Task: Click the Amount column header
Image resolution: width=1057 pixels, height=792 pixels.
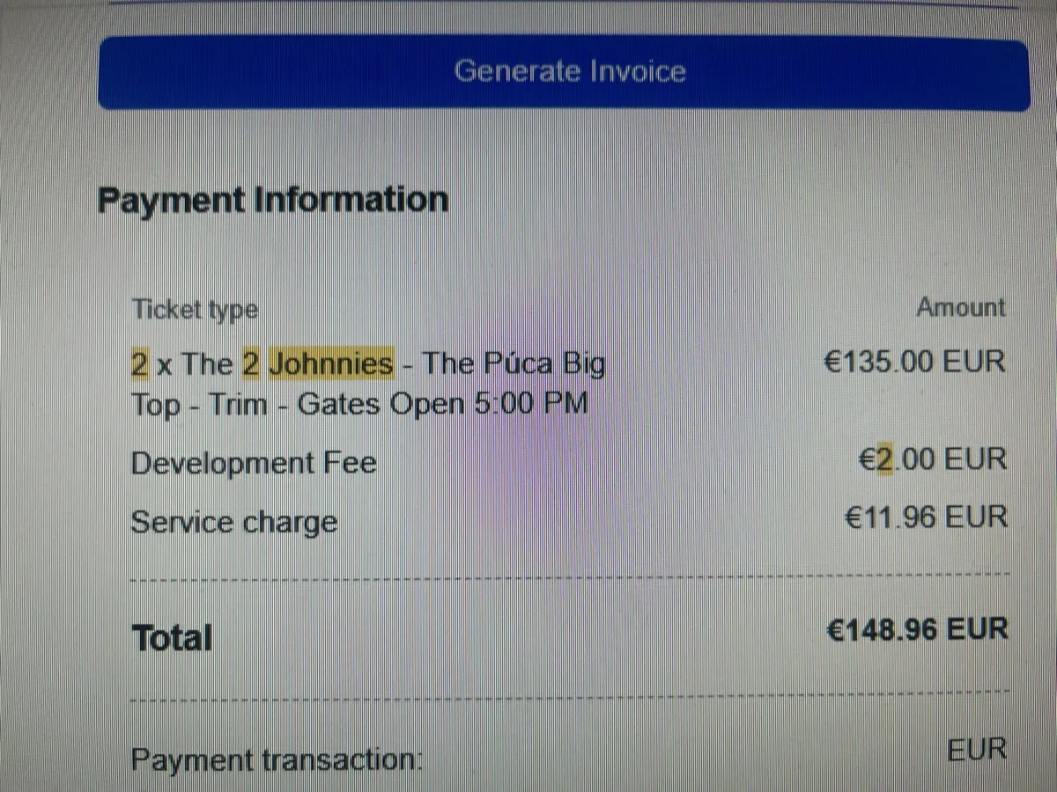Action: pos(961,307)
